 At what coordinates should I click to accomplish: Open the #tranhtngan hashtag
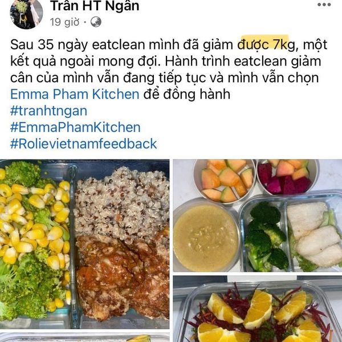click(x=48, y=111)
